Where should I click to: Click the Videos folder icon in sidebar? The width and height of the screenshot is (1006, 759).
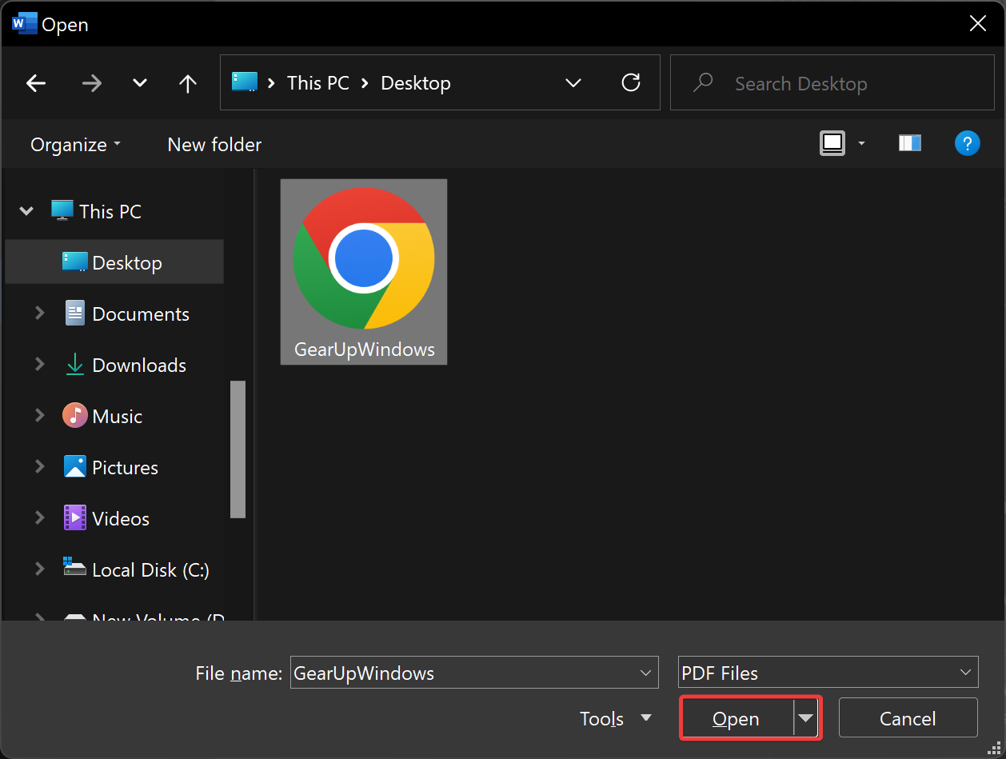(74, 518)
